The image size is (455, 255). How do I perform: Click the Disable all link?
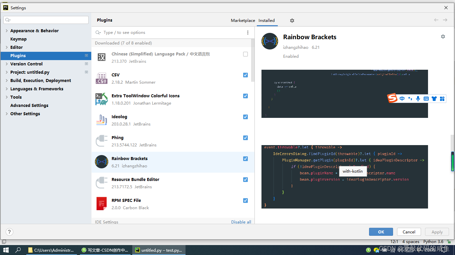[241, 222]
